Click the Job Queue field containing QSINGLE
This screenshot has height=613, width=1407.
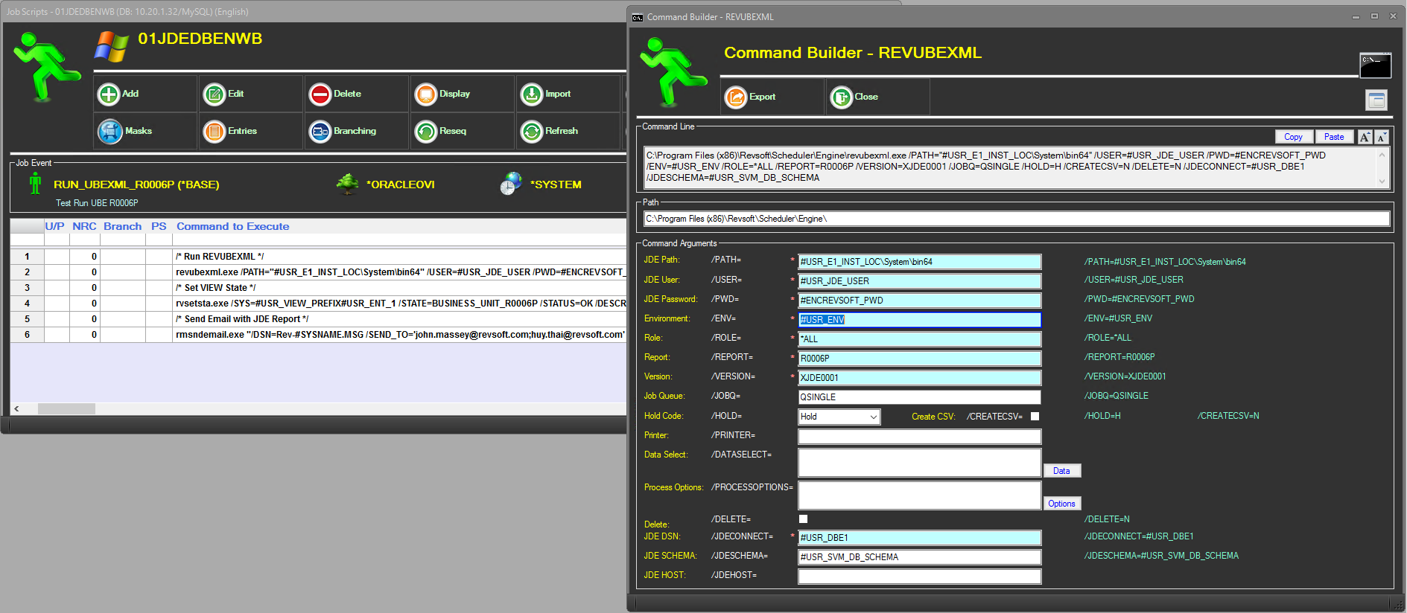(919, 397)
